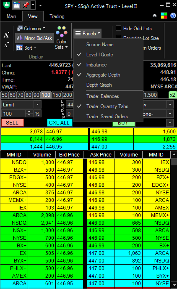Image resolution: width=177 pixels, height=289 pixels.
Task: Increase order quantity with up stepper
Action: tap(29, 112)
